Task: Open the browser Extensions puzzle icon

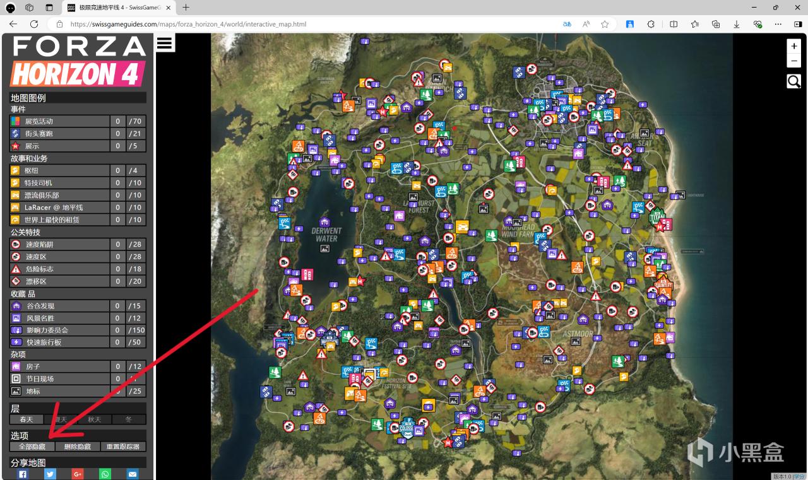Action: pos(651,24)
